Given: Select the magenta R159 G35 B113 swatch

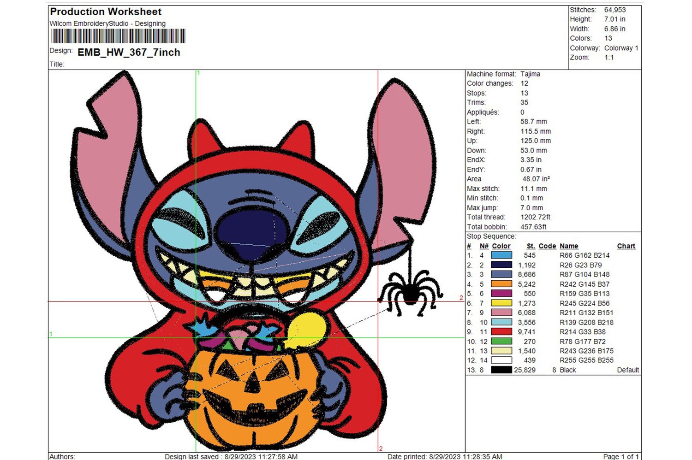Looking at the screenshot, I should pos(501,293).
